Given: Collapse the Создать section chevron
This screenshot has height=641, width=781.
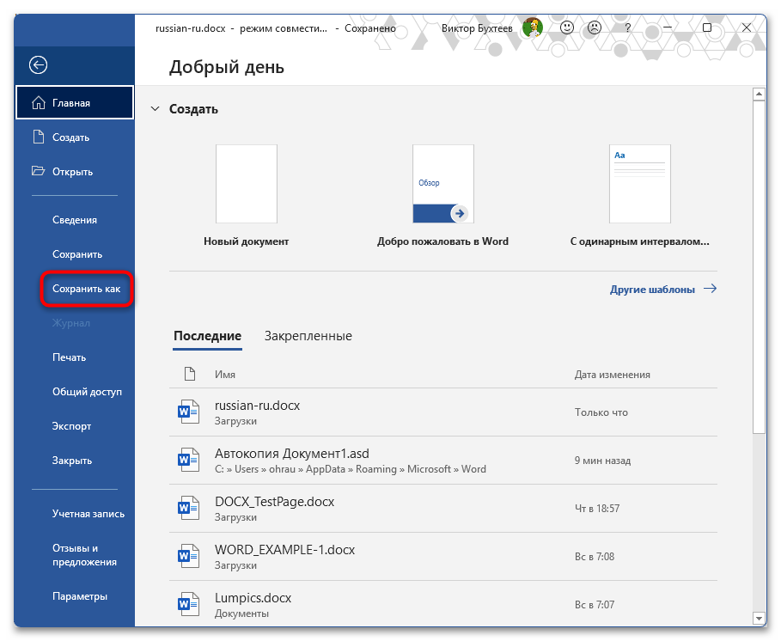Looking at the screenshot, I should tap(155, 109).
